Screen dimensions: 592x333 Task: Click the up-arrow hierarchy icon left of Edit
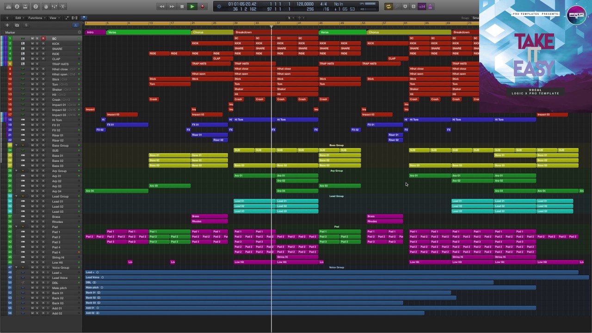[8, 18]
